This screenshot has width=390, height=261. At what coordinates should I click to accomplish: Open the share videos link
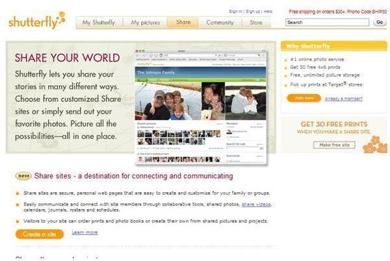pos(256,205)
